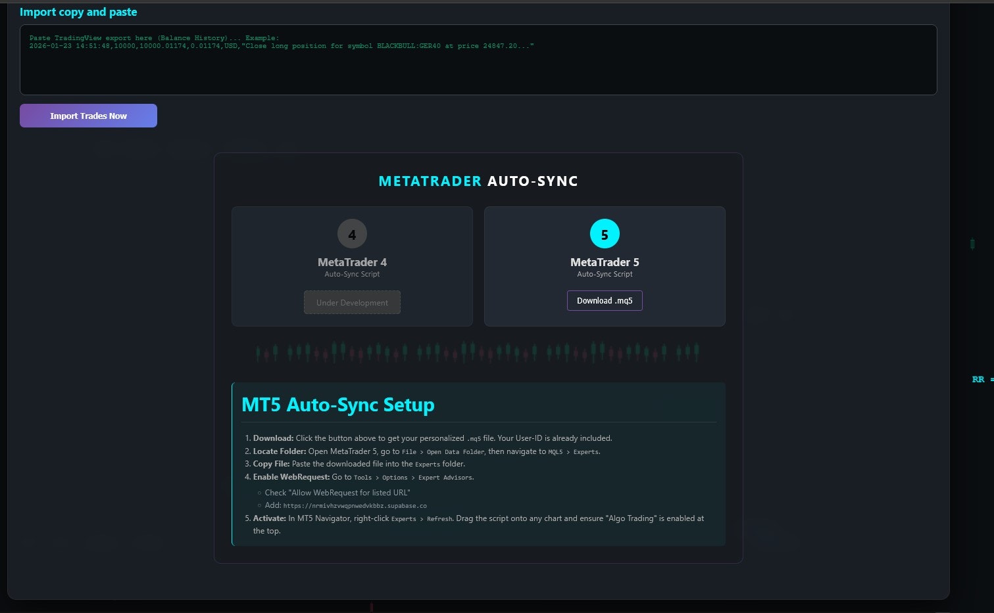The height and width of the screenshot is (613, 994).
Task: Click the Locate Folder step instruction
Action: pos(426,451)
